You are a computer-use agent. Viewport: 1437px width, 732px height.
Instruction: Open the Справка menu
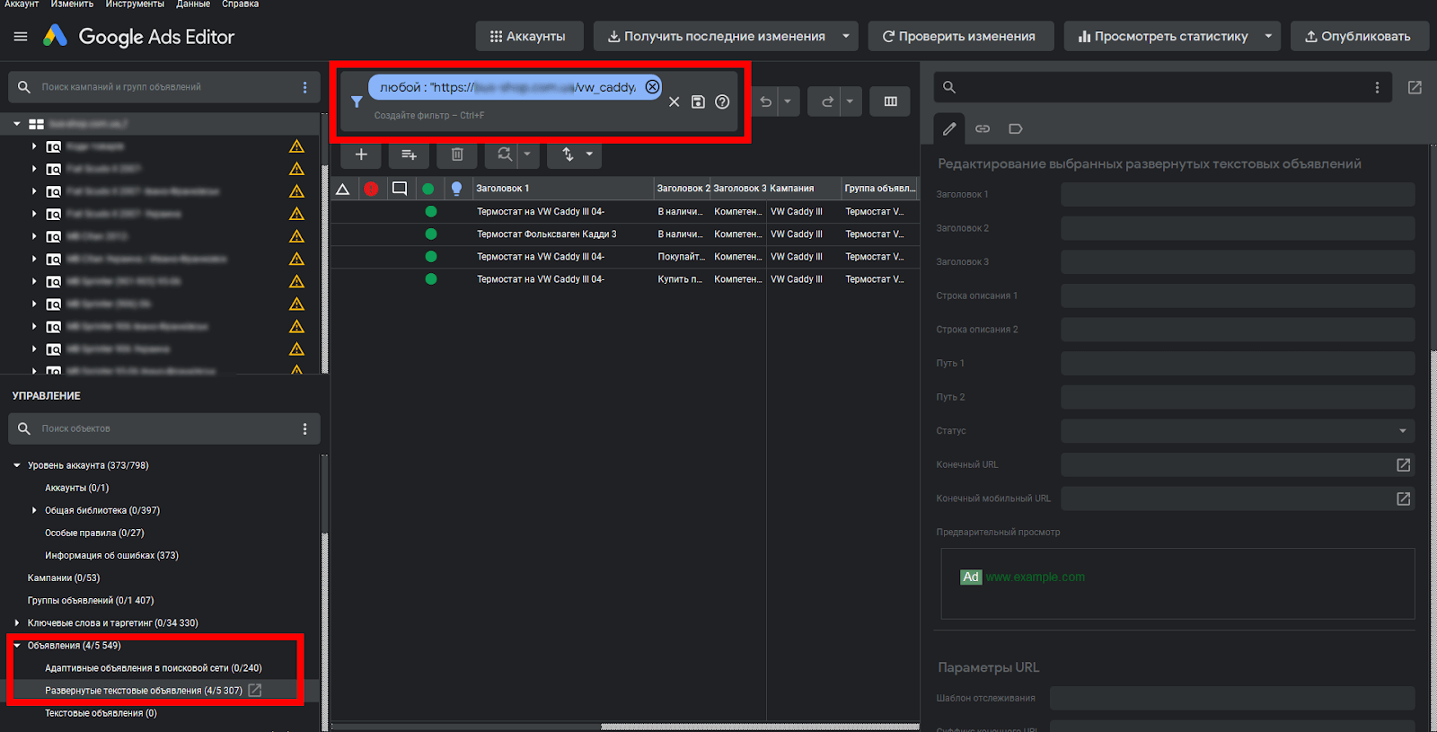pyautogui.click(x=241, y=4)
